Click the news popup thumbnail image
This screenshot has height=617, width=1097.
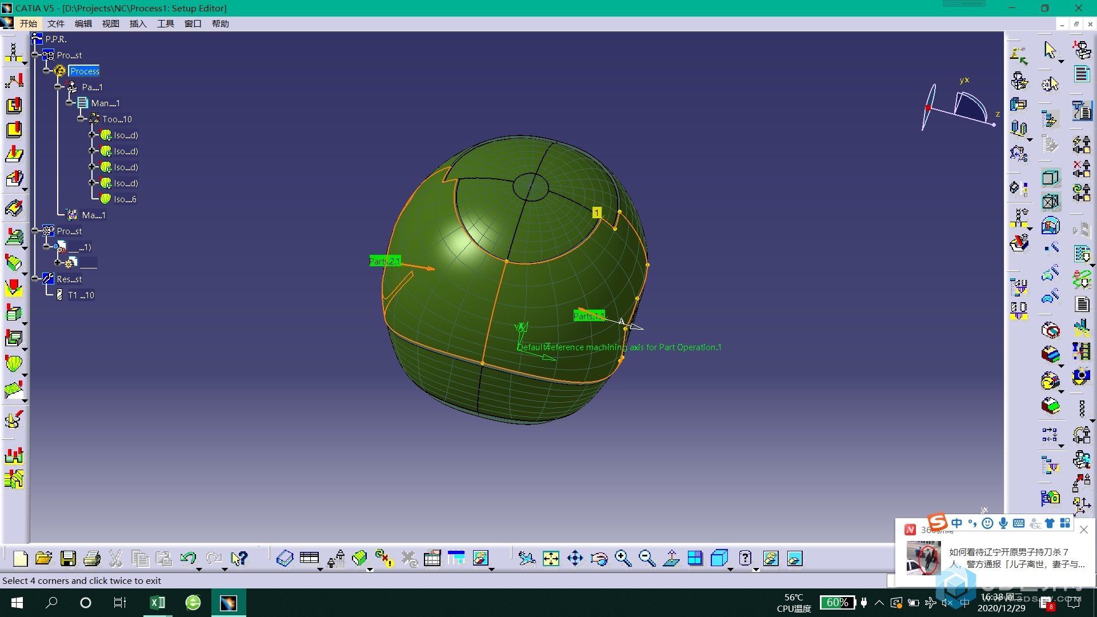923,558
